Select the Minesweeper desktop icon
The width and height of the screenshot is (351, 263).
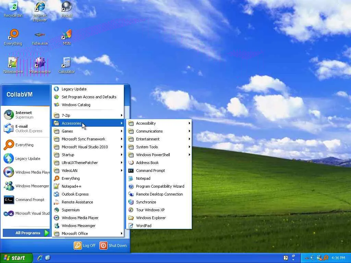[40, 65]
